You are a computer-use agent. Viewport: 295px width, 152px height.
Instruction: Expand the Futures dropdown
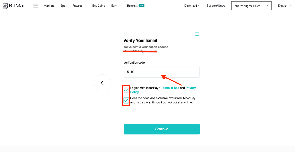coord(79,6)
